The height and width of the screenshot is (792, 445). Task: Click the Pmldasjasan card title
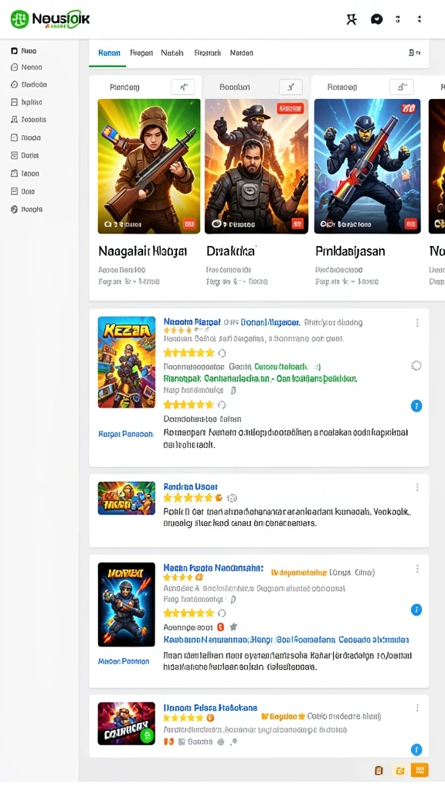350,251
